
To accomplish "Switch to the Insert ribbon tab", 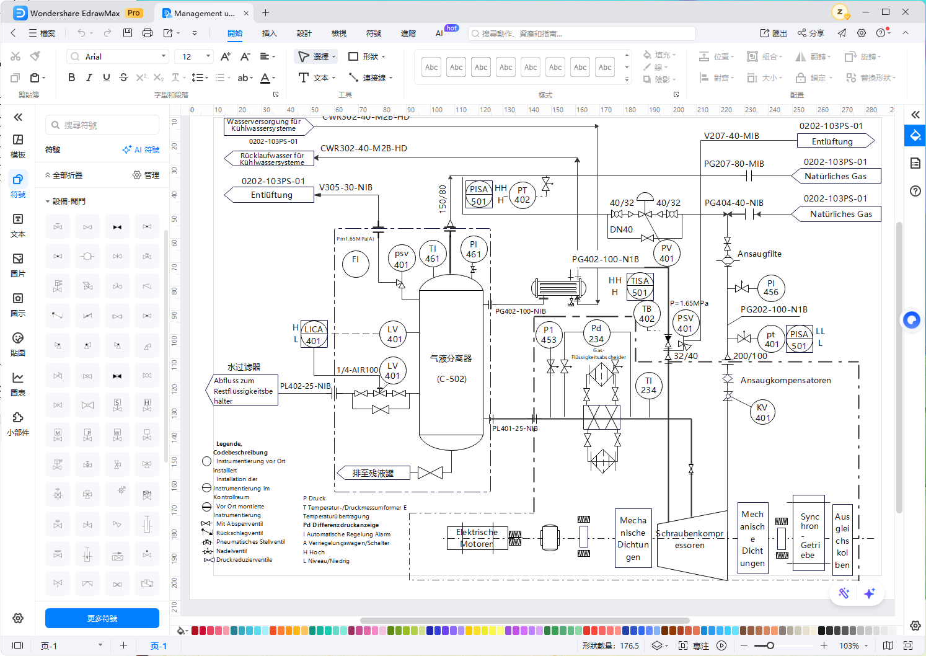I will click(x=269, y=33).
